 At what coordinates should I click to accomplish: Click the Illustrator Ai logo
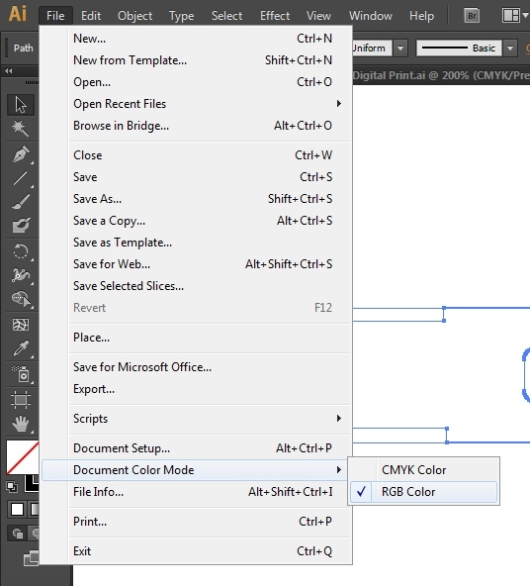(x=18, y=14)
